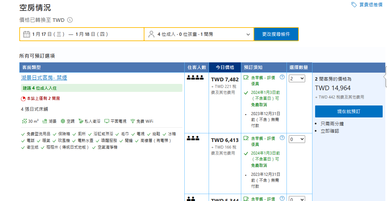
Task: Open 湖景日式客房- 禁煙 room link
Action: click(44, 78)
